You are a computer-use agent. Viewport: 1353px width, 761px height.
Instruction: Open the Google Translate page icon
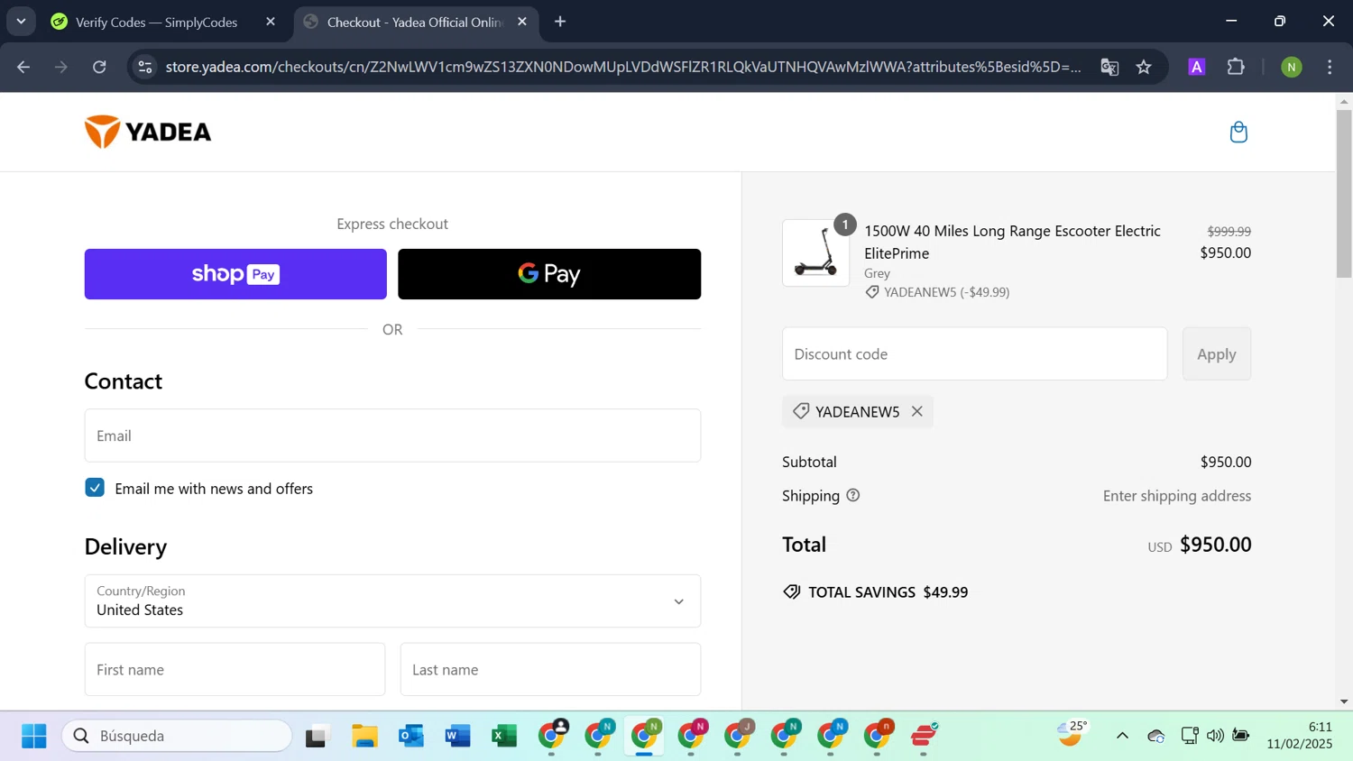[1109, 67]
